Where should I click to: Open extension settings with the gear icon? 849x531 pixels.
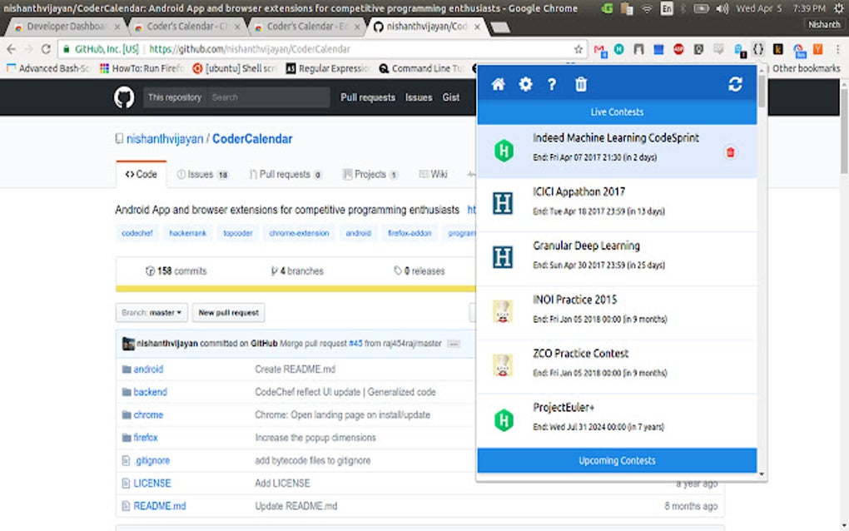pyautogui.click(x=525, y=83)
